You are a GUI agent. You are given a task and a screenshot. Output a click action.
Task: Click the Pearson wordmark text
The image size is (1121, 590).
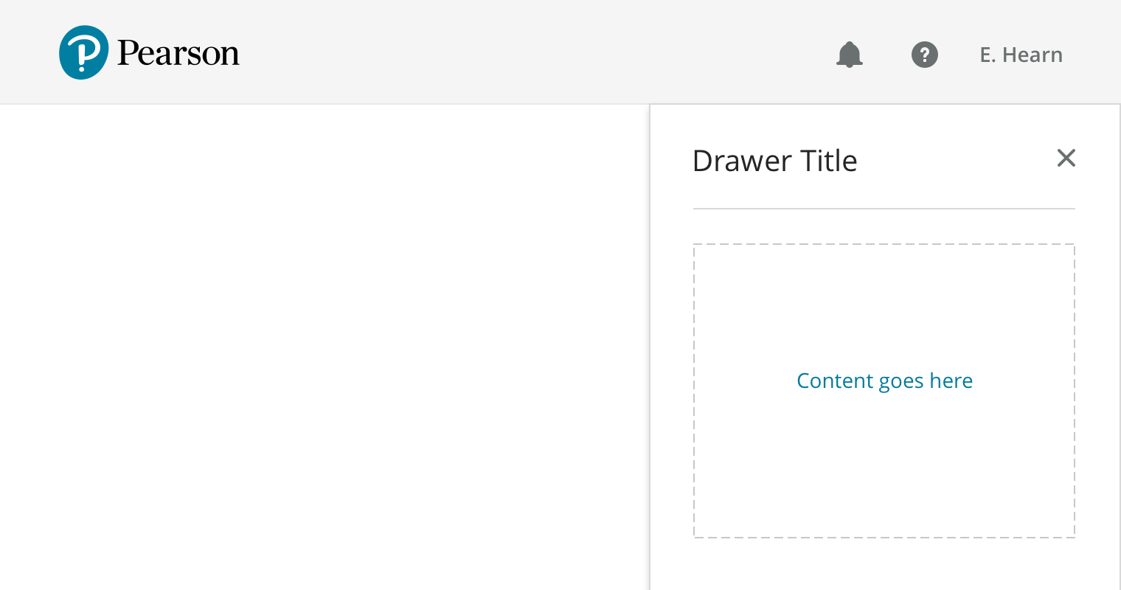[x=178, y=53]
